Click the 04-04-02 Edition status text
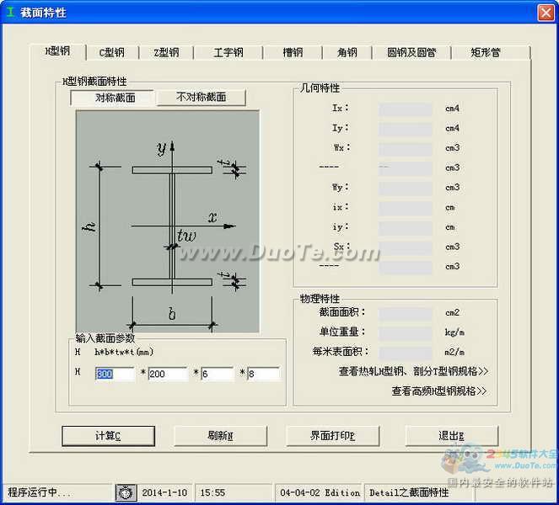The width and height of the screenshot is (559, 505). (x=320, y=493)
